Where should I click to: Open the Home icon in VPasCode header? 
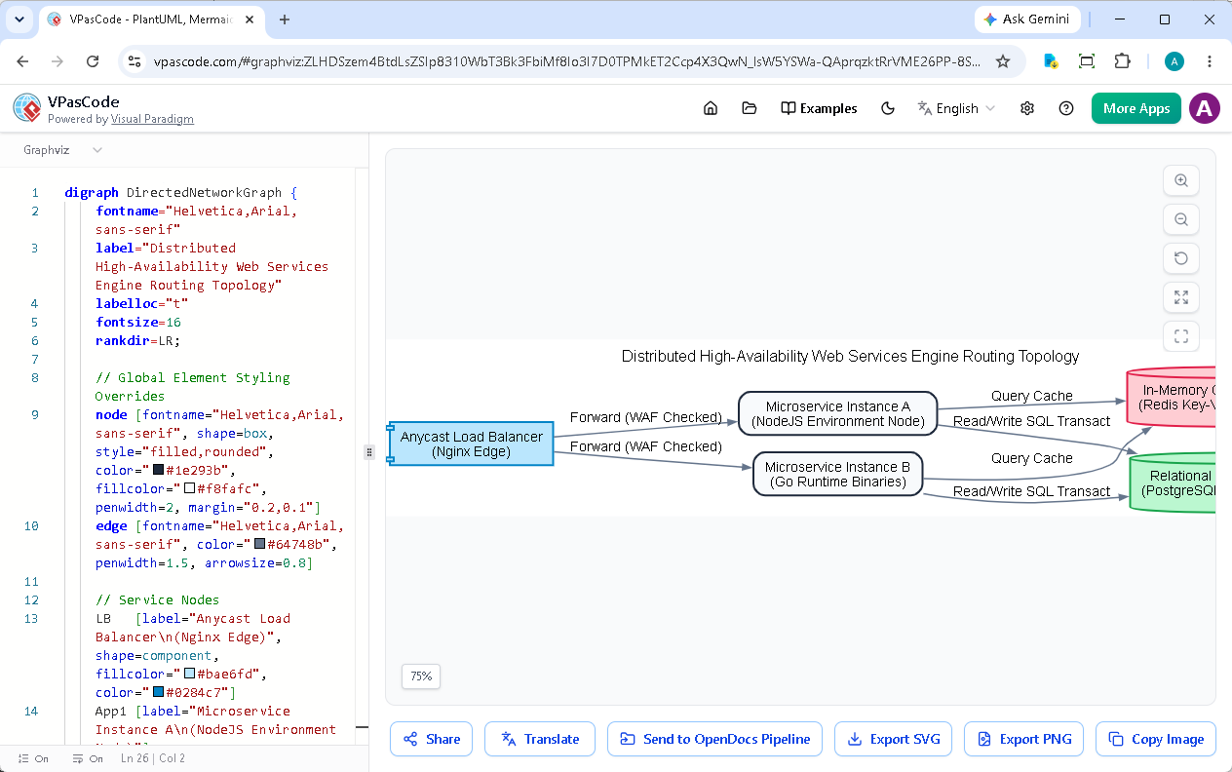(x=711, y=108)
